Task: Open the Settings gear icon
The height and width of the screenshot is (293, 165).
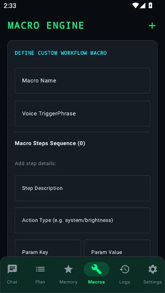Action: coord(152,269)
